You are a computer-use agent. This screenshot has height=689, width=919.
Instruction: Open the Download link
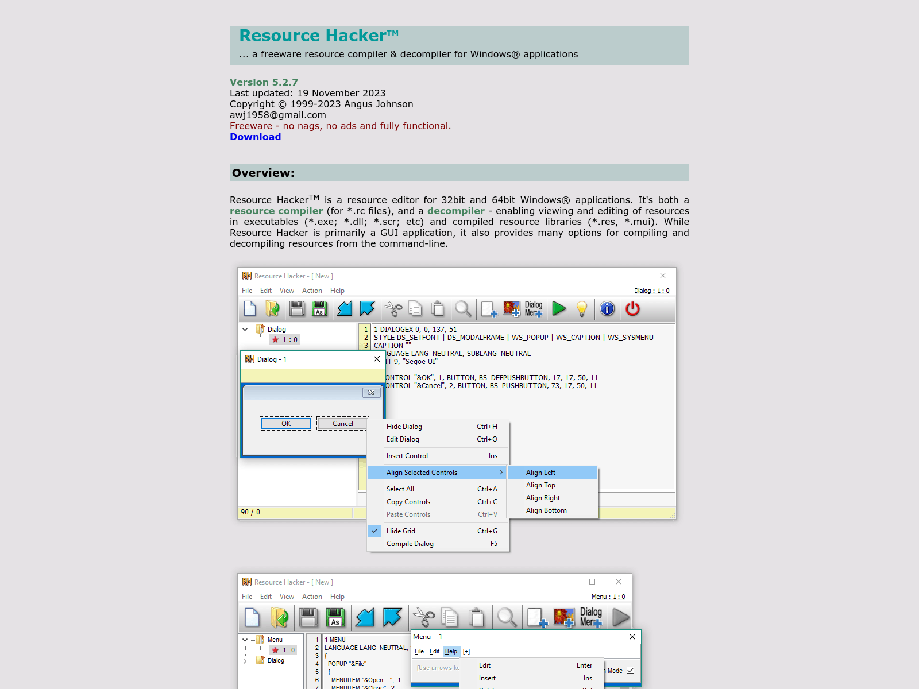click(255, 137)
